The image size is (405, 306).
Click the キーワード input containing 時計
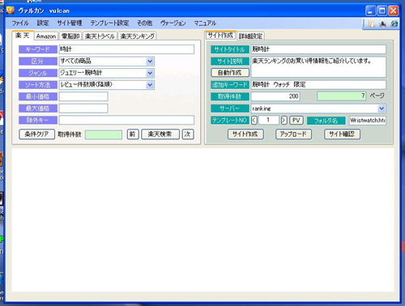126,49
